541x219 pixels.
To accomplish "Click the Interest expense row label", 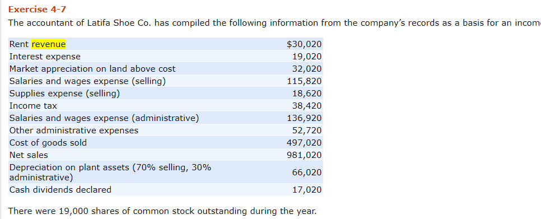I will coord(45,57).
